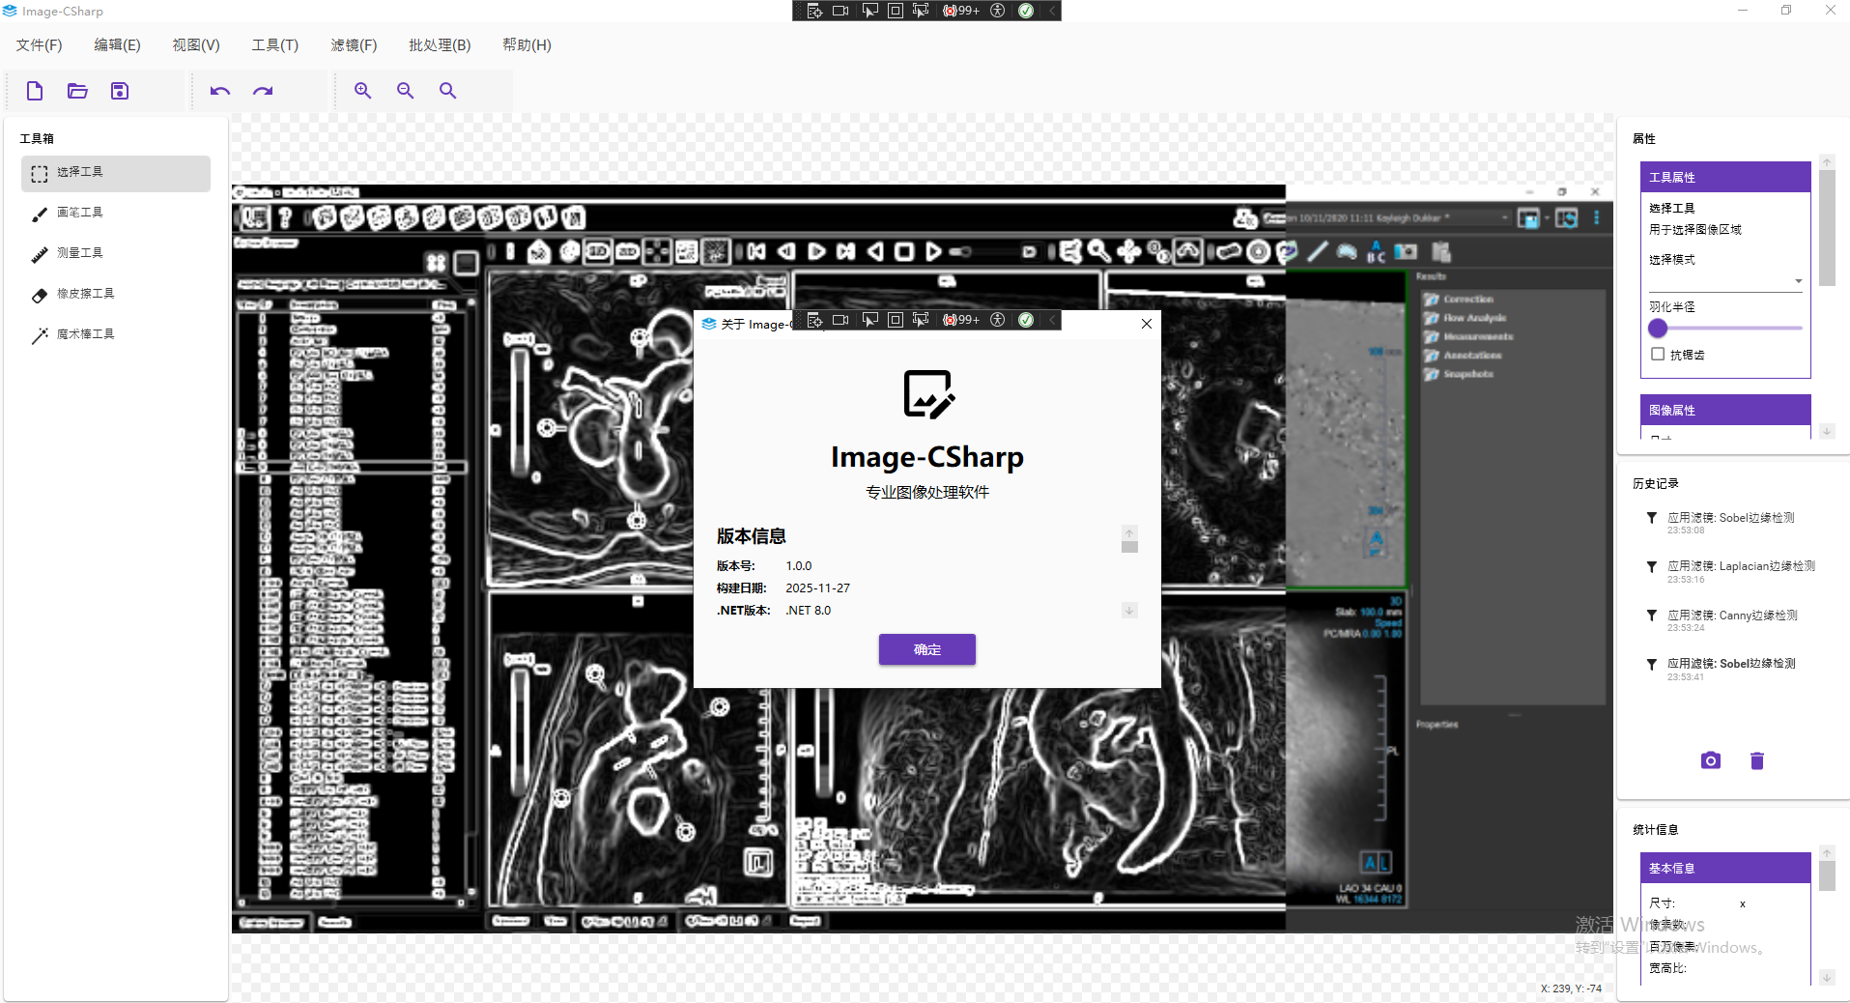Collapse the top-of-screen debug bar with its chevron
Screen dimensions: 1850x1003
pyautogui.click(x=1052, y=11)
